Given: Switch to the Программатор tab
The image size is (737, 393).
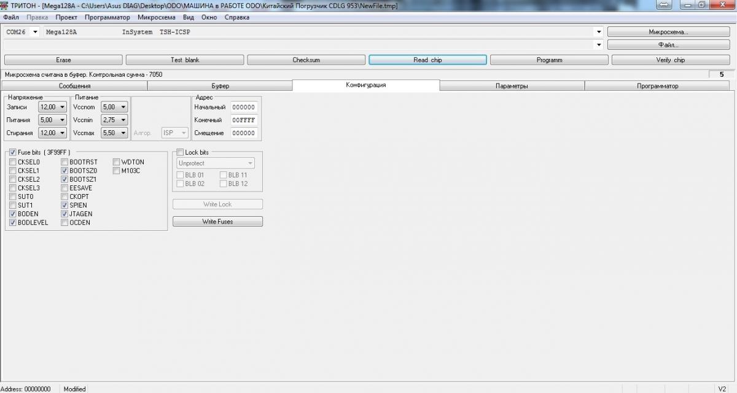Looking at the screenshot, I should 658,86.
